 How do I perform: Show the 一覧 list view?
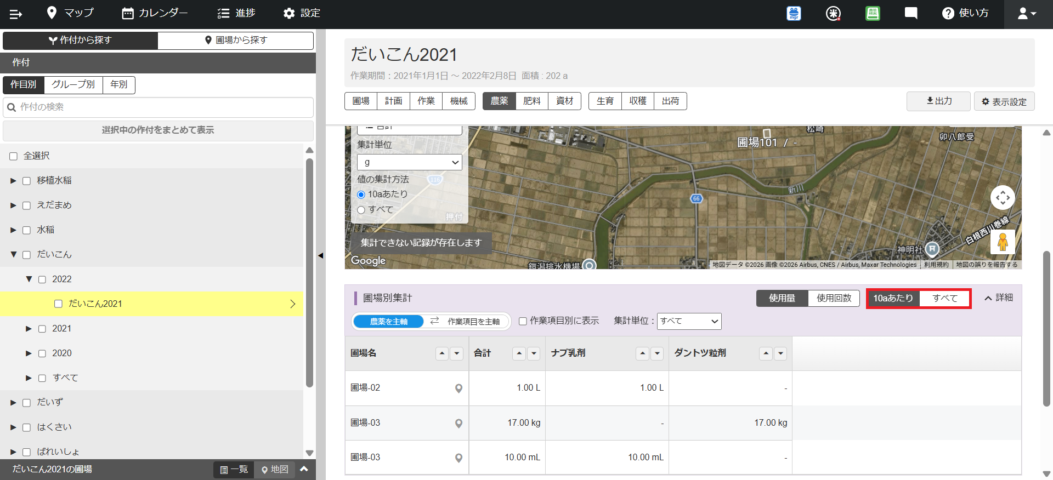tap(234, 470)
